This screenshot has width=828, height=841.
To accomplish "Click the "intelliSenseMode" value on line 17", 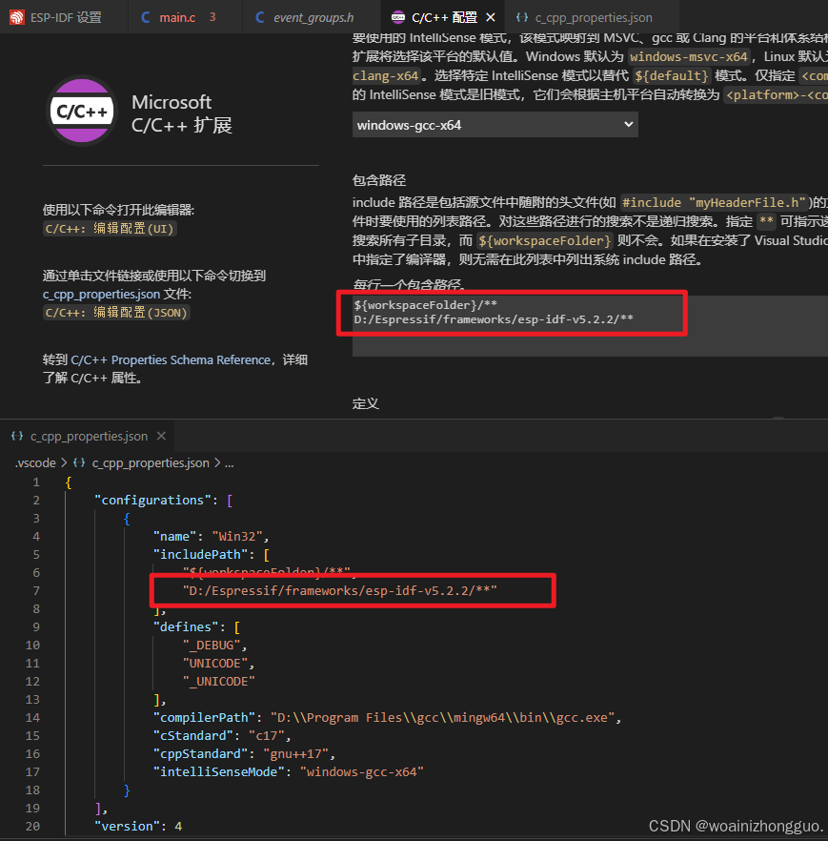I will pos(362,771).
